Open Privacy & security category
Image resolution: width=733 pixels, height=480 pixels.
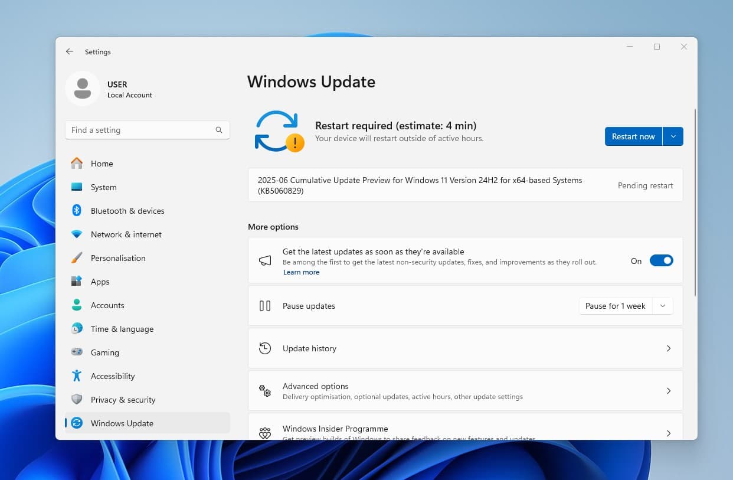(147, 400)
